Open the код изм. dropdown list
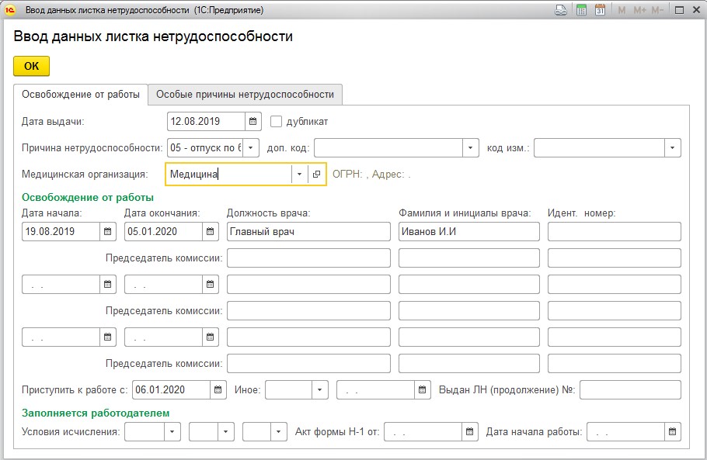Viewport: 707px width, 460px height. [673, 147]
